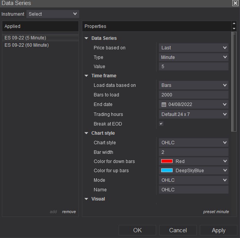Open the Trading hours dropdown
240x238 pixels.
click(x=194, y=114)
